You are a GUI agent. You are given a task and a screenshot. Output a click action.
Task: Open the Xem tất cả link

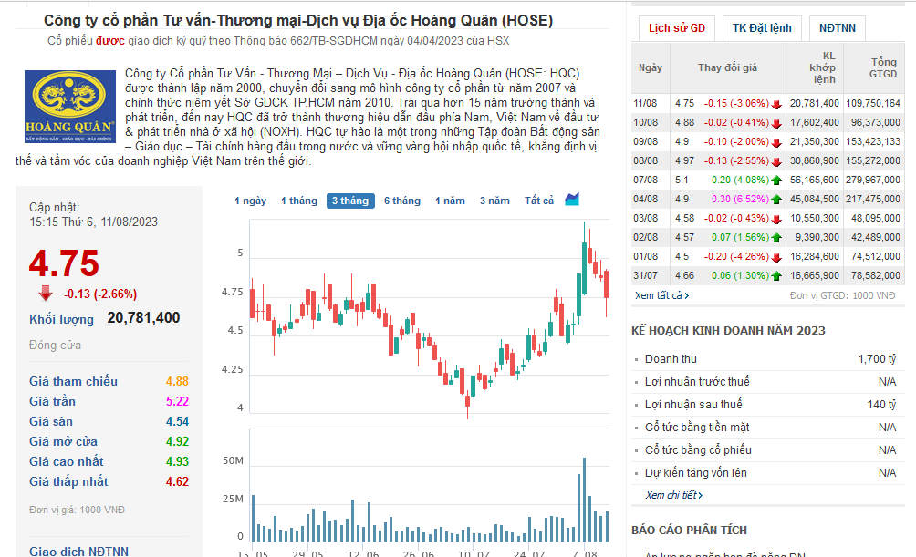[x=661, y=295]
